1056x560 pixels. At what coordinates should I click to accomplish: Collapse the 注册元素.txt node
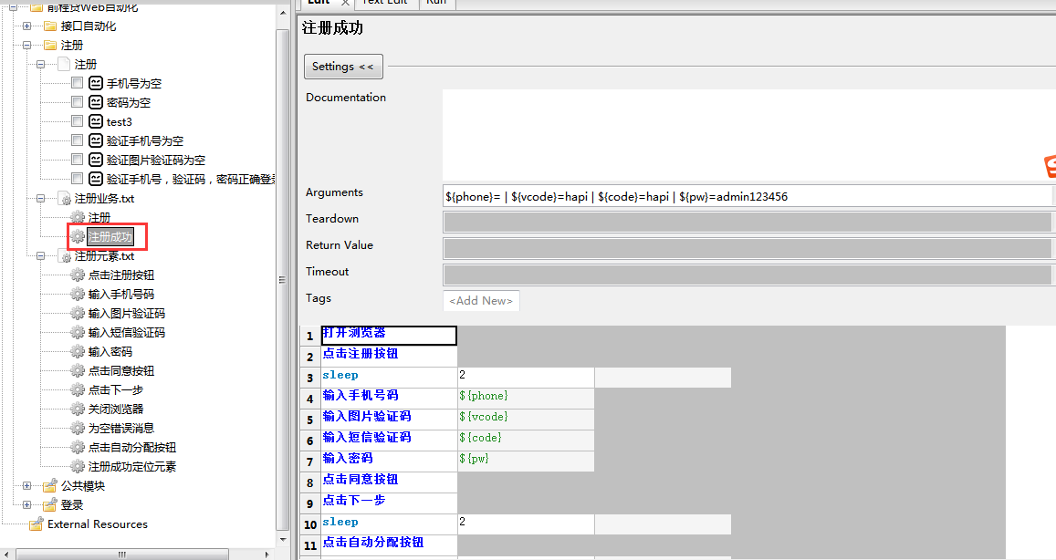pos(39,255)
